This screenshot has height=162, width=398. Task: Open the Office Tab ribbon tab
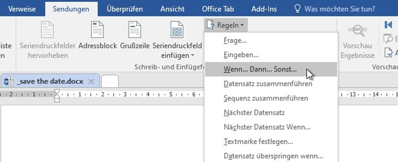pos(218,9)
